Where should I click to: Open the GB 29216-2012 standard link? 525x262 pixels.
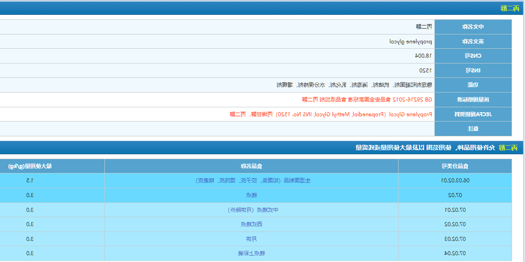pos(367,99)
